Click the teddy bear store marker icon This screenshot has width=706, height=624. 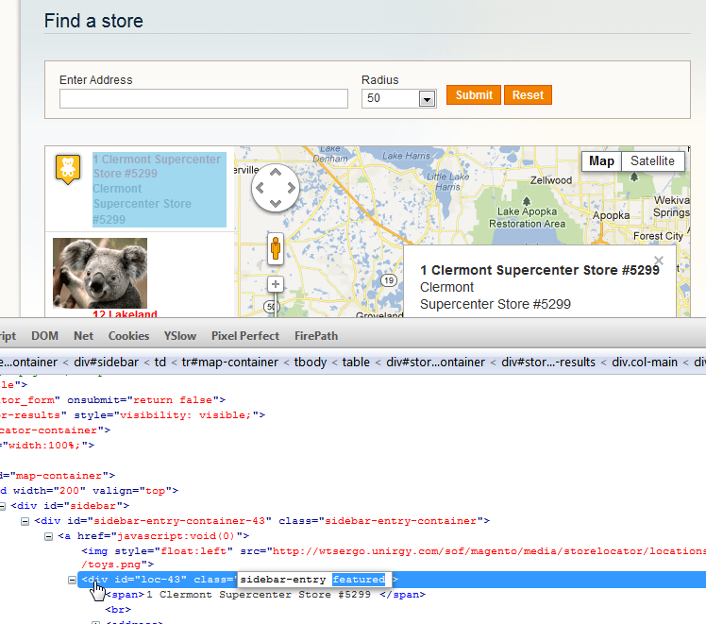click(x=68, y=169)
